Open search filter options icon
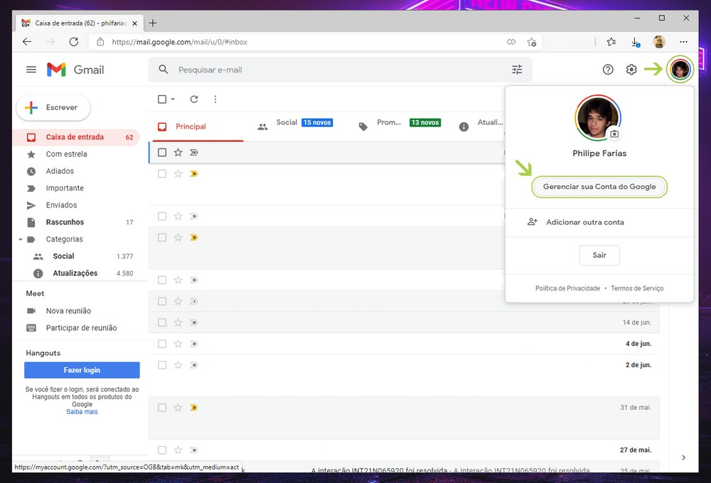The image size is (711, 483). click(517, 70)
